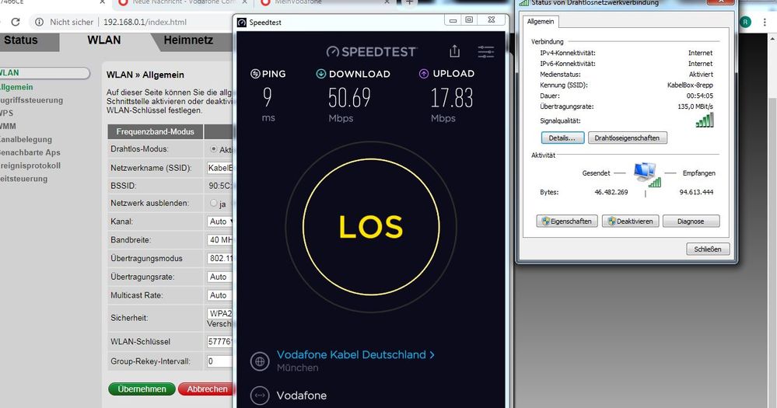Open the Multicast Rate dropdown
The image size is (777, 408).
tap(220, 295)
